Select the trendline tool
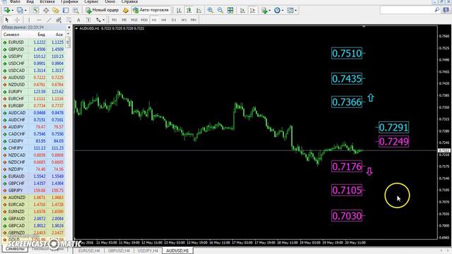 click(x=49, y=20)
